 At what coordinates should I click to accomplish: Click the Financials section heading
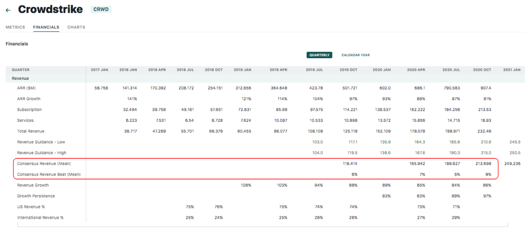click(17, 44)
